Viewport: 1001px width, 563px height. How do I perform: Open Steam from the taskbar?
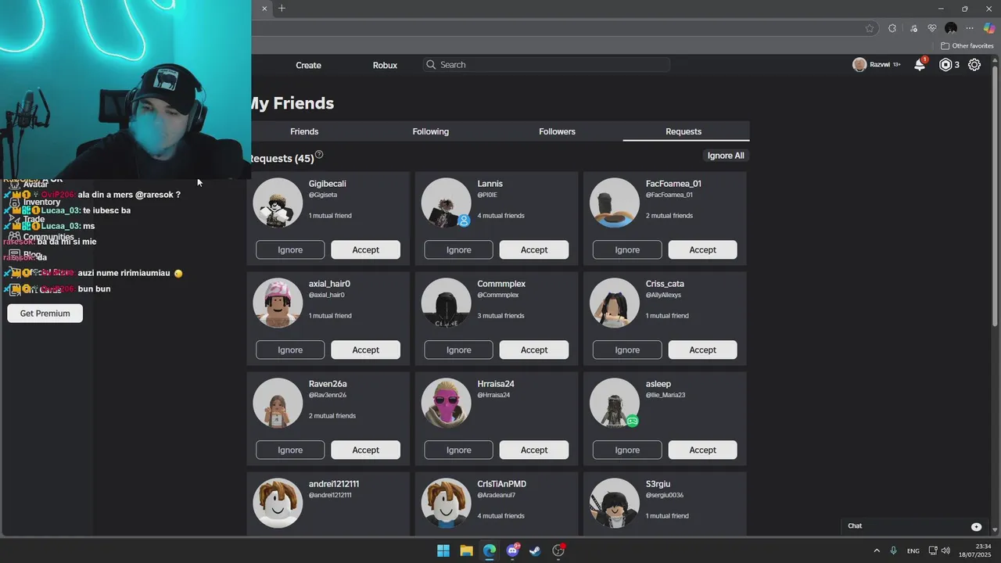[535, 550]
